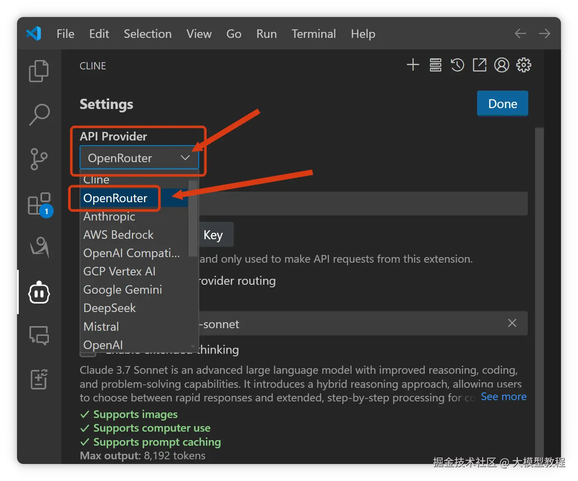This screenshot has width=578, height=481.
Task: Open the Selection menu
Action: 148,34
